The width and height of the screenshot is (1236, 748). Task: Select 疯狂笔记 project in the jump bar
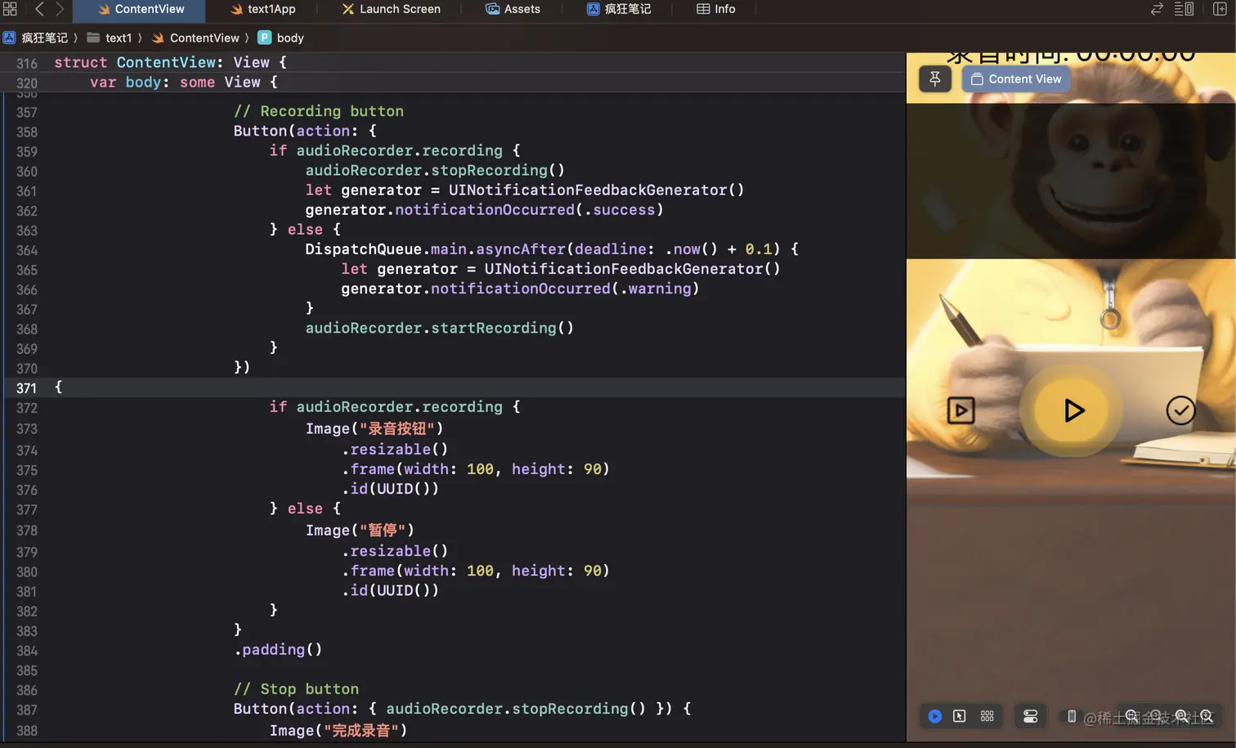(x=36, y=38)
